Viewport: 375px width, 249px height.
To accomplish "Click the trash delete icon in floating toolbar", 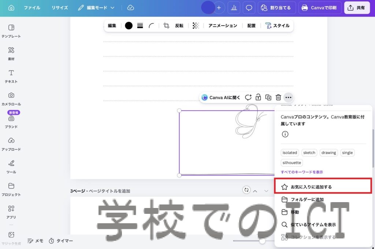I will point(278,97).
